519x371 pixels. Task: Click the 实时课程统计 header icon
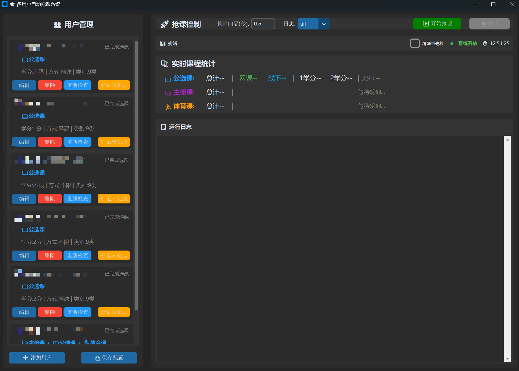165,64
